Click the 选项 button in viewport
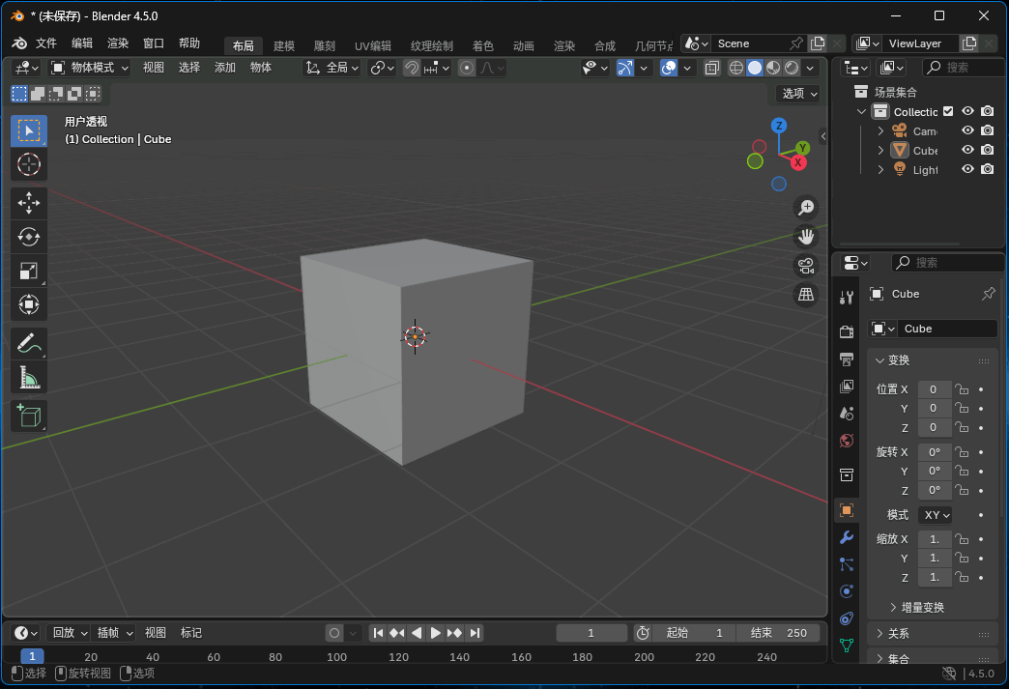1009x689 pixels. (x=798, y=94)
